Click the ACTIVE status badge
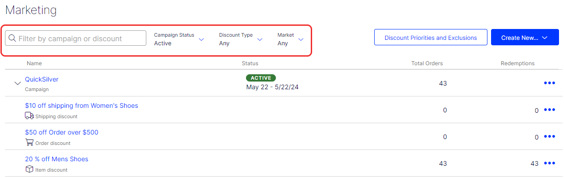 click(x=261, y=78)
